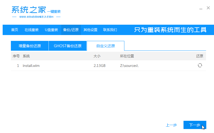Image resolution: width=214 pixels, height=133 pixels.
Task: Select the U盘重装 menu item
Action: 51,30
